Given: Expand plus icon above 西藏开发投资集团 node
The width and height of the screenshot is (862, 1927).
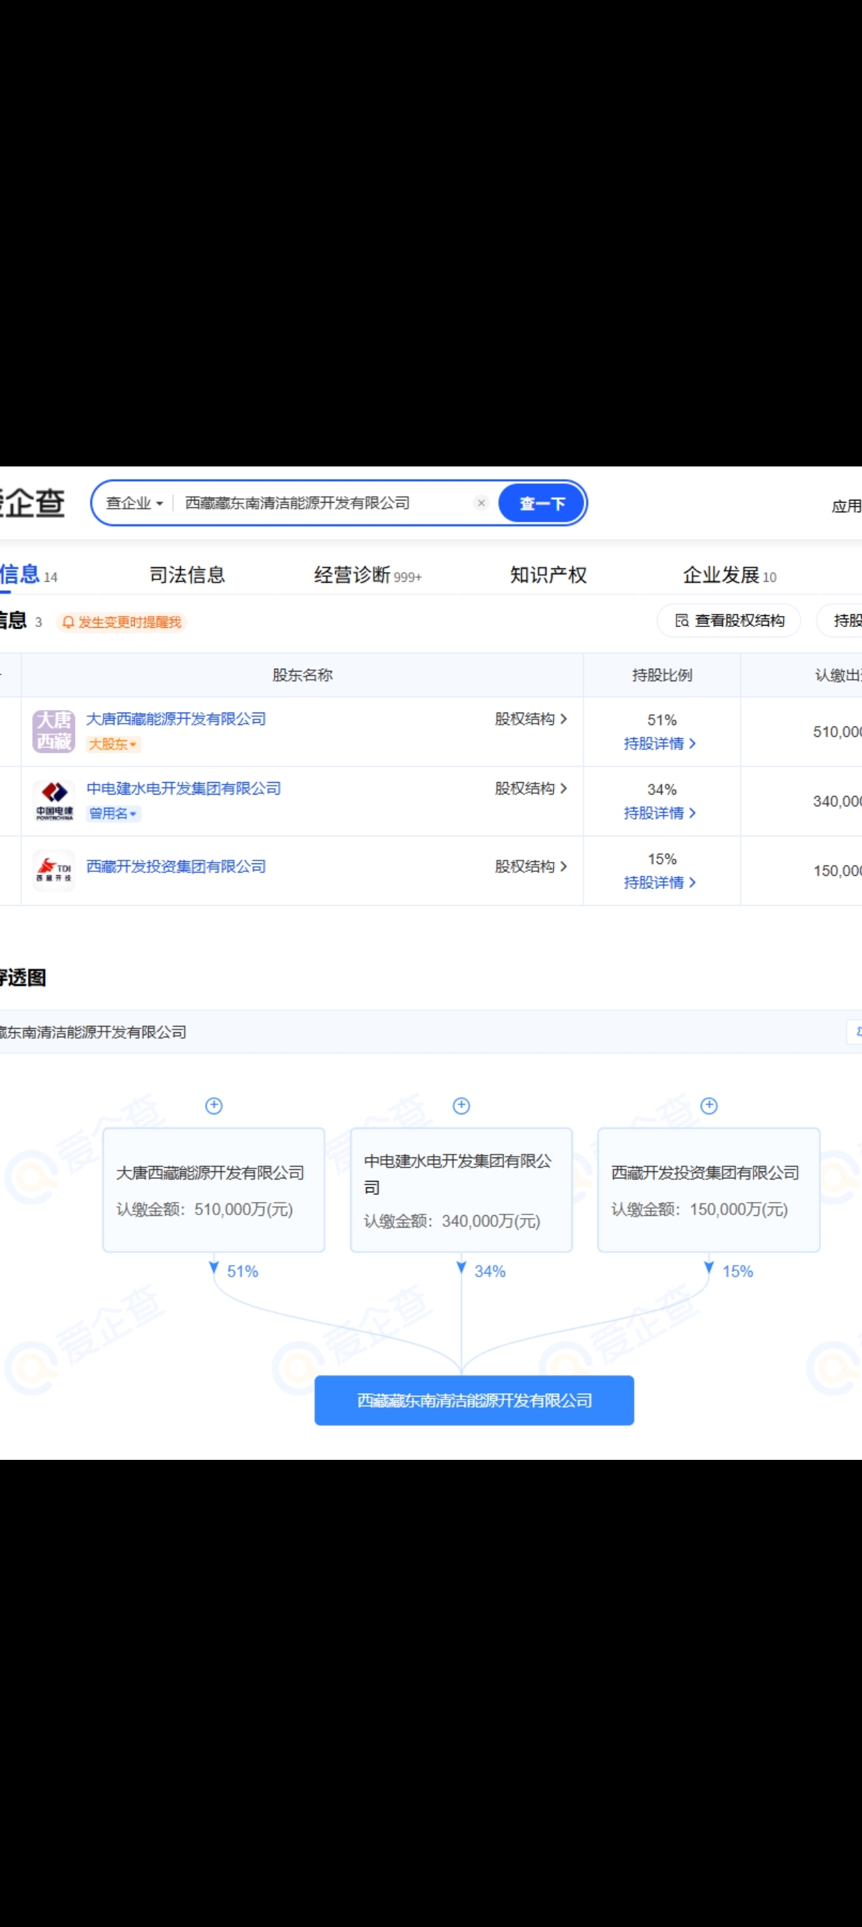Looking at the screenshot, I should click(x=709, y=1105).
